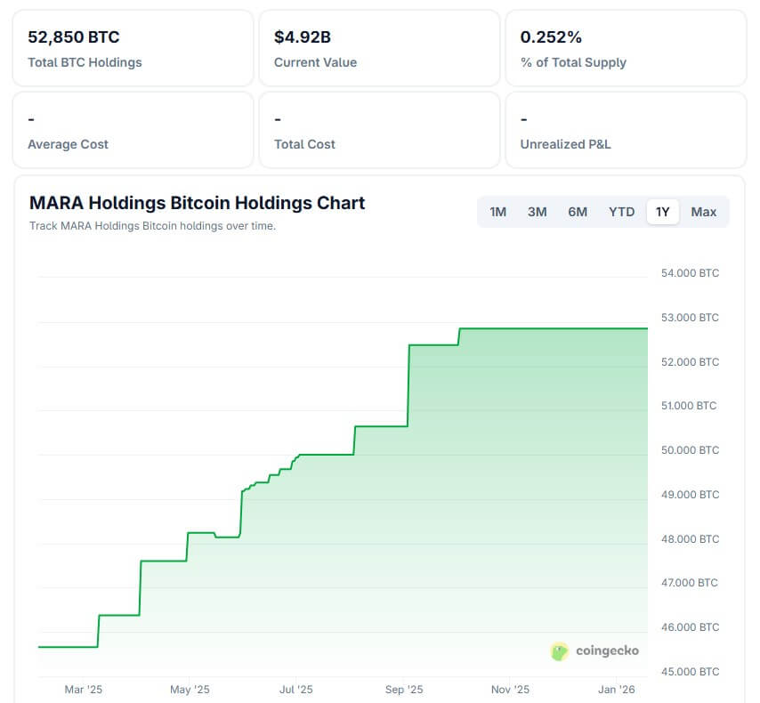Click the green holdings line on the chart

click(x=534, y=329)
